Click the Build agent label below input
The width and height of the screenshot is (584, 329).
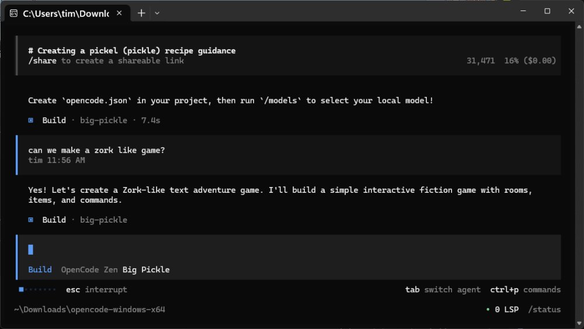(x=40, y=269)
